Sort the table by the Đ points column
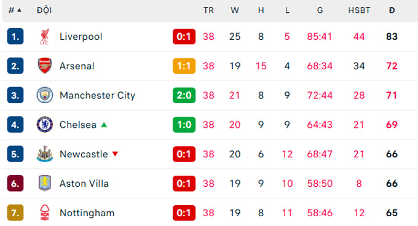This screenshot has height=226, width=418. tap(392, 10)
